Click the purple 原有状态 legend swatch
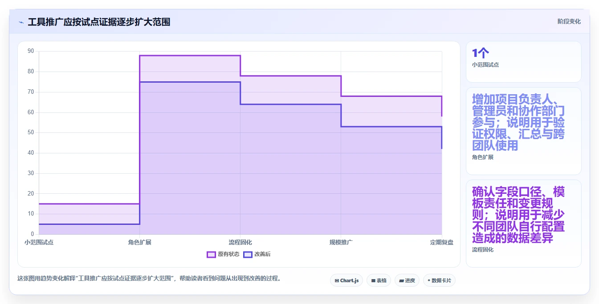 point(211,254)
